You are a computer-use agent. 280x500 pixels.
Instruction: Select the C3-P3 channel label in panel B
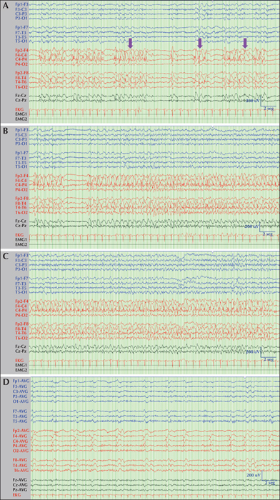pyautogui.click(x=22, y=139)
